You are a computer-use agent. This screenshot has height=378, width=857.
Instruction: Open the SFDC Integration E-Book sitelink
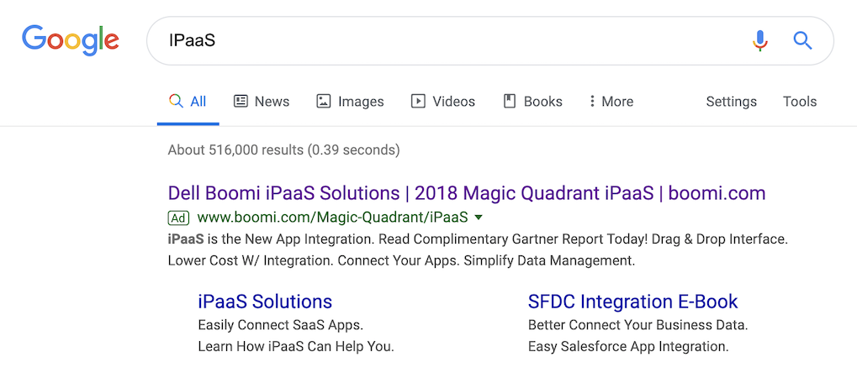coord(632,302)
